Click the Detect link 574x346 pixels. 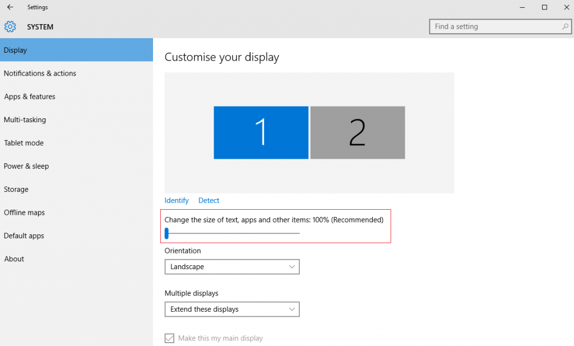(x=209, y=200)
